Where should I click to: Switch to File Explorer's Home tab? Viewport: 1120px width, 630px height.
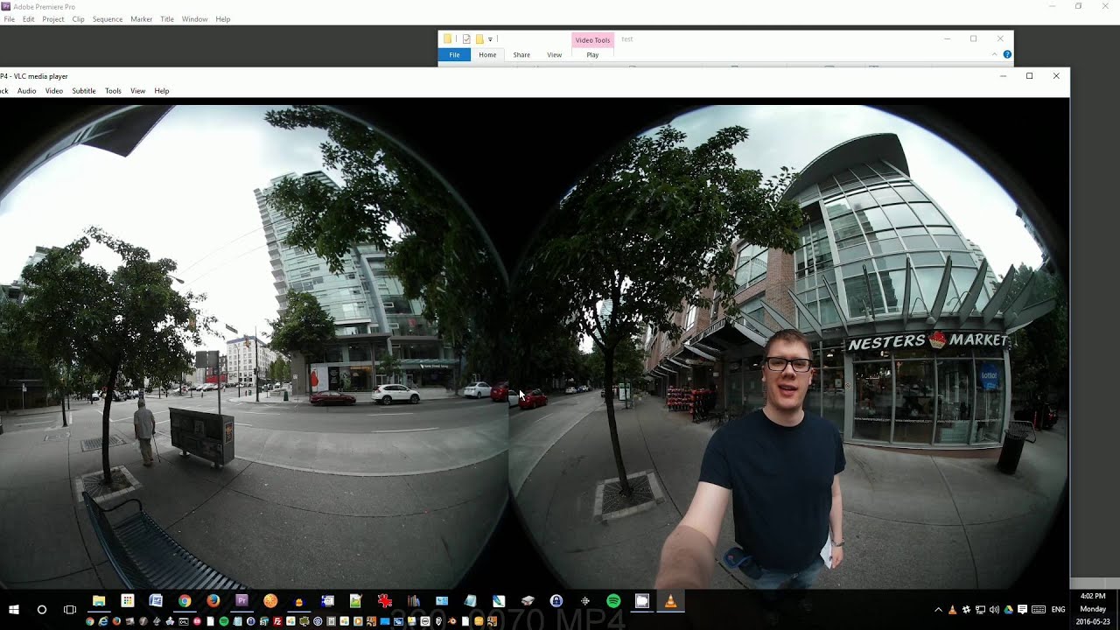(x=487, y=55)
